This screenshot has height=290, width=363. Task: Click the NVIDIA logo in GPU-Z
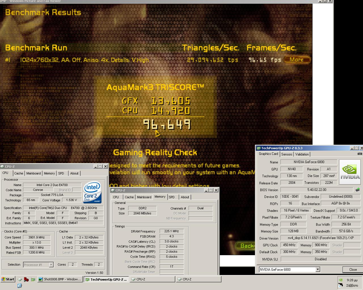350,172
